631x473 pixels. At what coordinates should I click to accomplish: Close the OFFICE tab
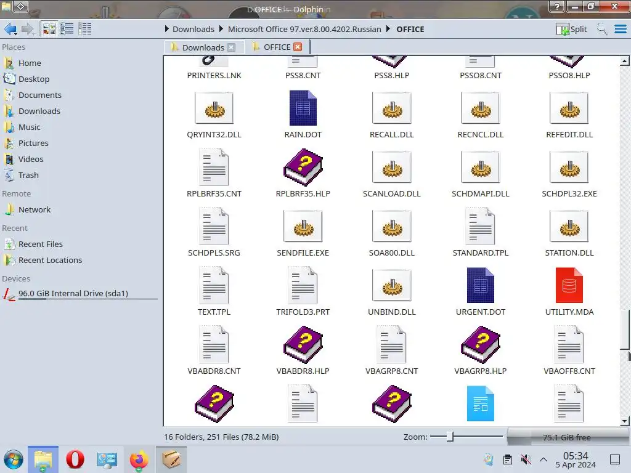pos(298,47)
